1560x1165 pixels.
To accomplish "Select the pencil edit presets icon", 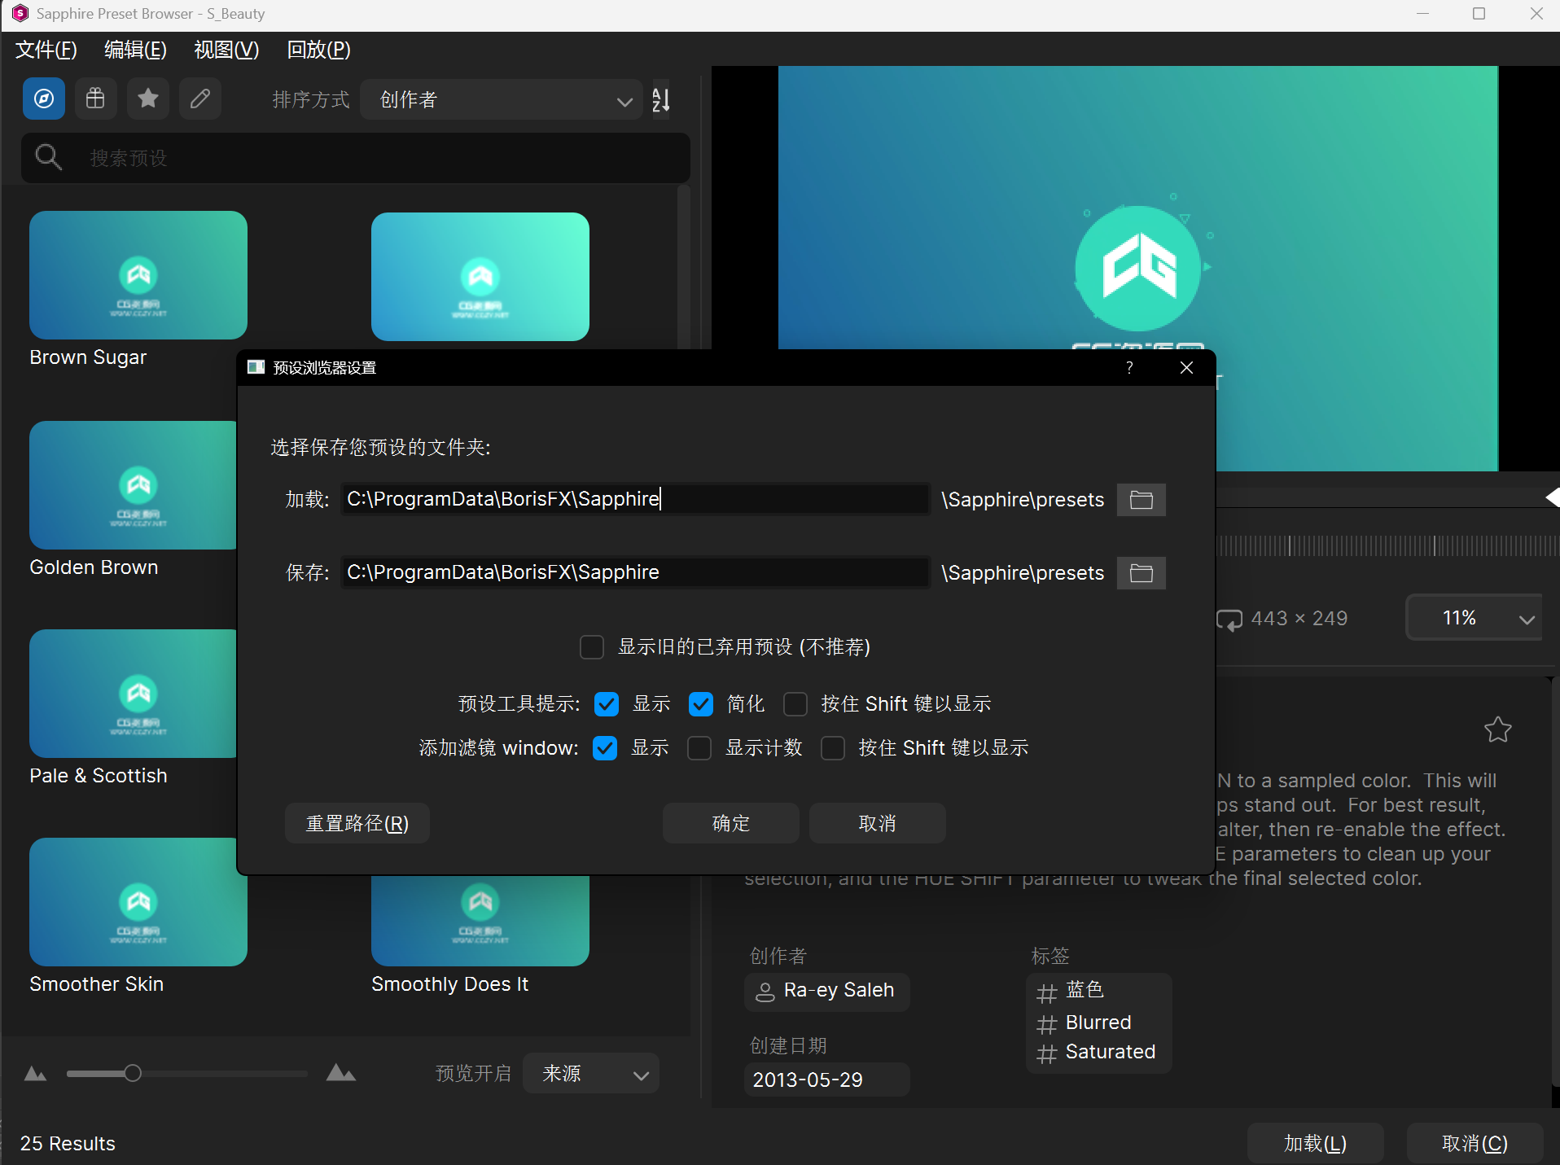I will [x=199, y=99].
